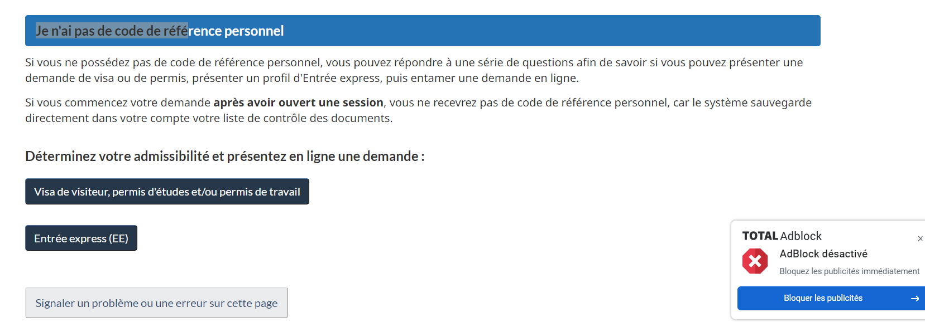Click the words 'rence personnel' in banner
Image resolution: width=925 pixels, height=322 pixels.
[236, 31]
